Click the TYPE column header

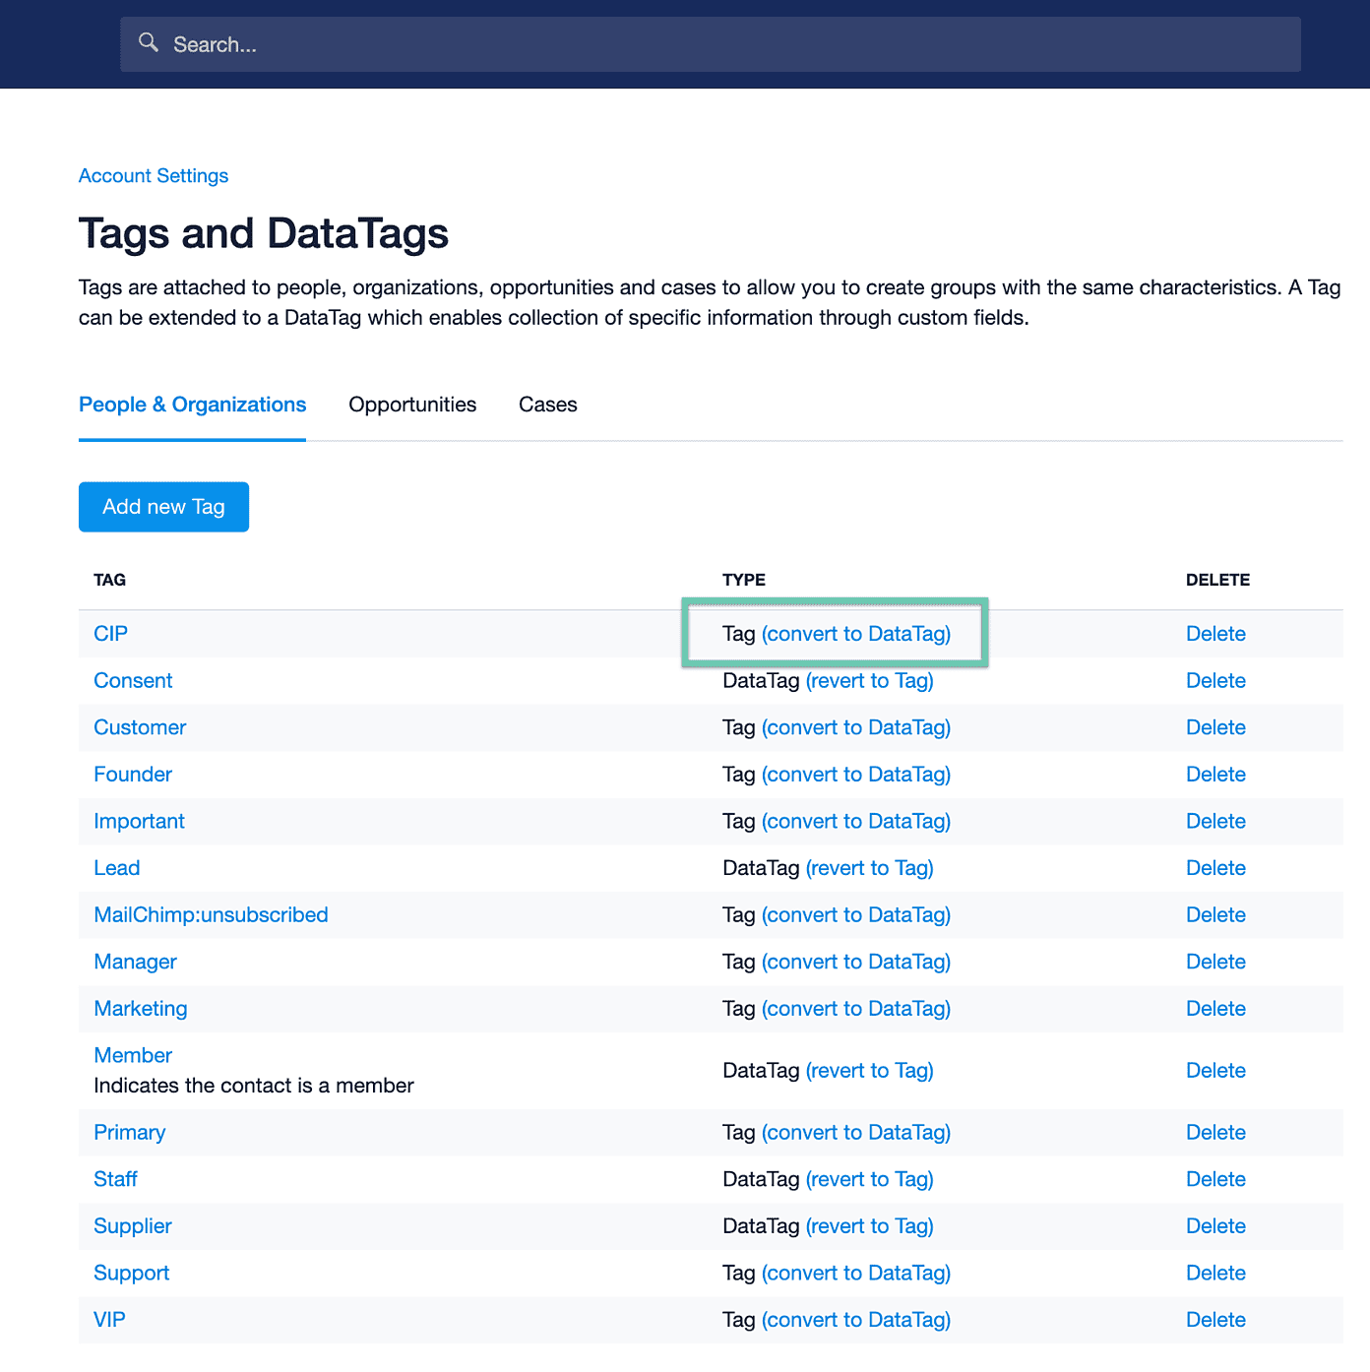click(744, 580)
